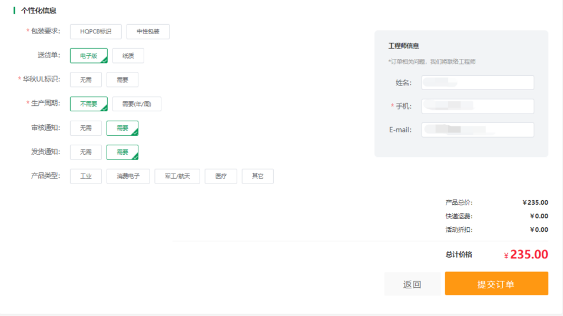The height and width of the screenshot is (316, 563).
Task: Select 工业 product type
Action: point(85,177)
